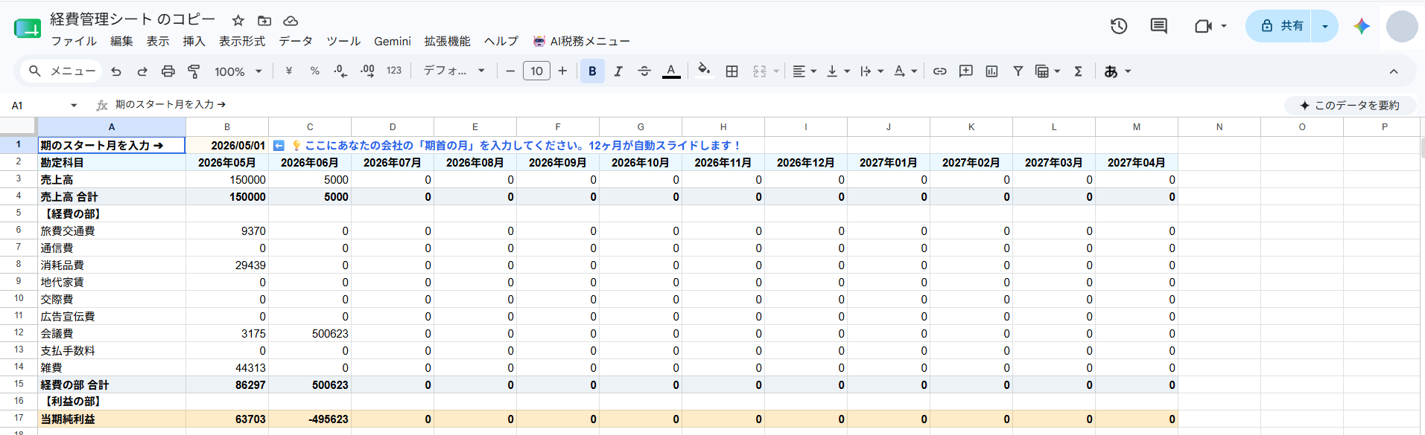Open the ヘルプ menu

click(501, 42)
